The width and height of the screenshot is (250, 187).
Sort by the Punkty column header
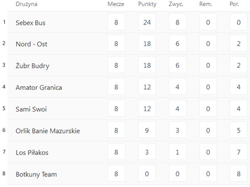147,4
